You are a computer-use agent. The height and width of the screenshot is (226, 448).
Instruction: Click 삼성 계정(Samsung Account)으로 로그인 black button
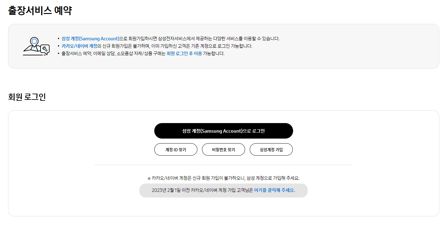tap(223, 131)
